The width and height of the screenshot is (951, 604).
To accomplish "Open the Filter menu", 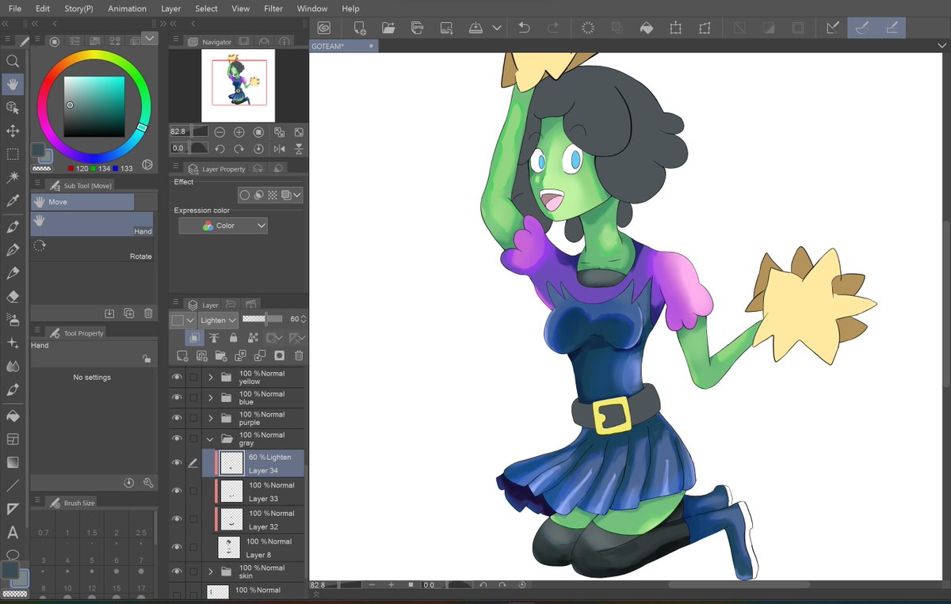I will [x=273, y=9].
